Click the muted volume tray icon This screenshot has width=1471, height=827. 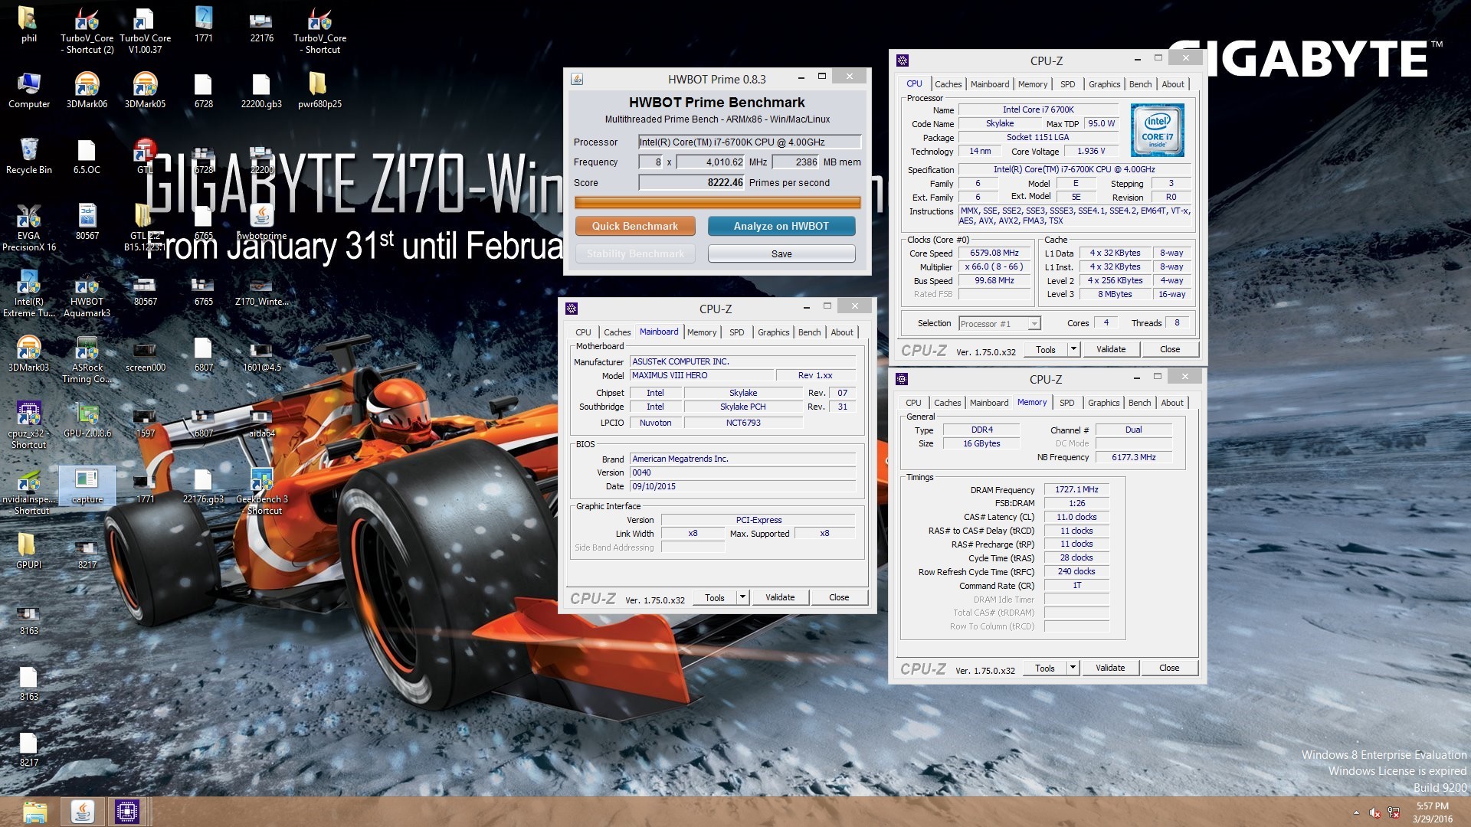[1374, 812]
